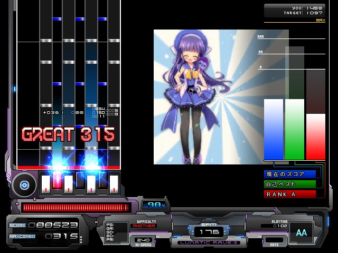This screenshot has height=253, width=338.
Task: Tap the seventh white key
Action: (x=114, y=184)
